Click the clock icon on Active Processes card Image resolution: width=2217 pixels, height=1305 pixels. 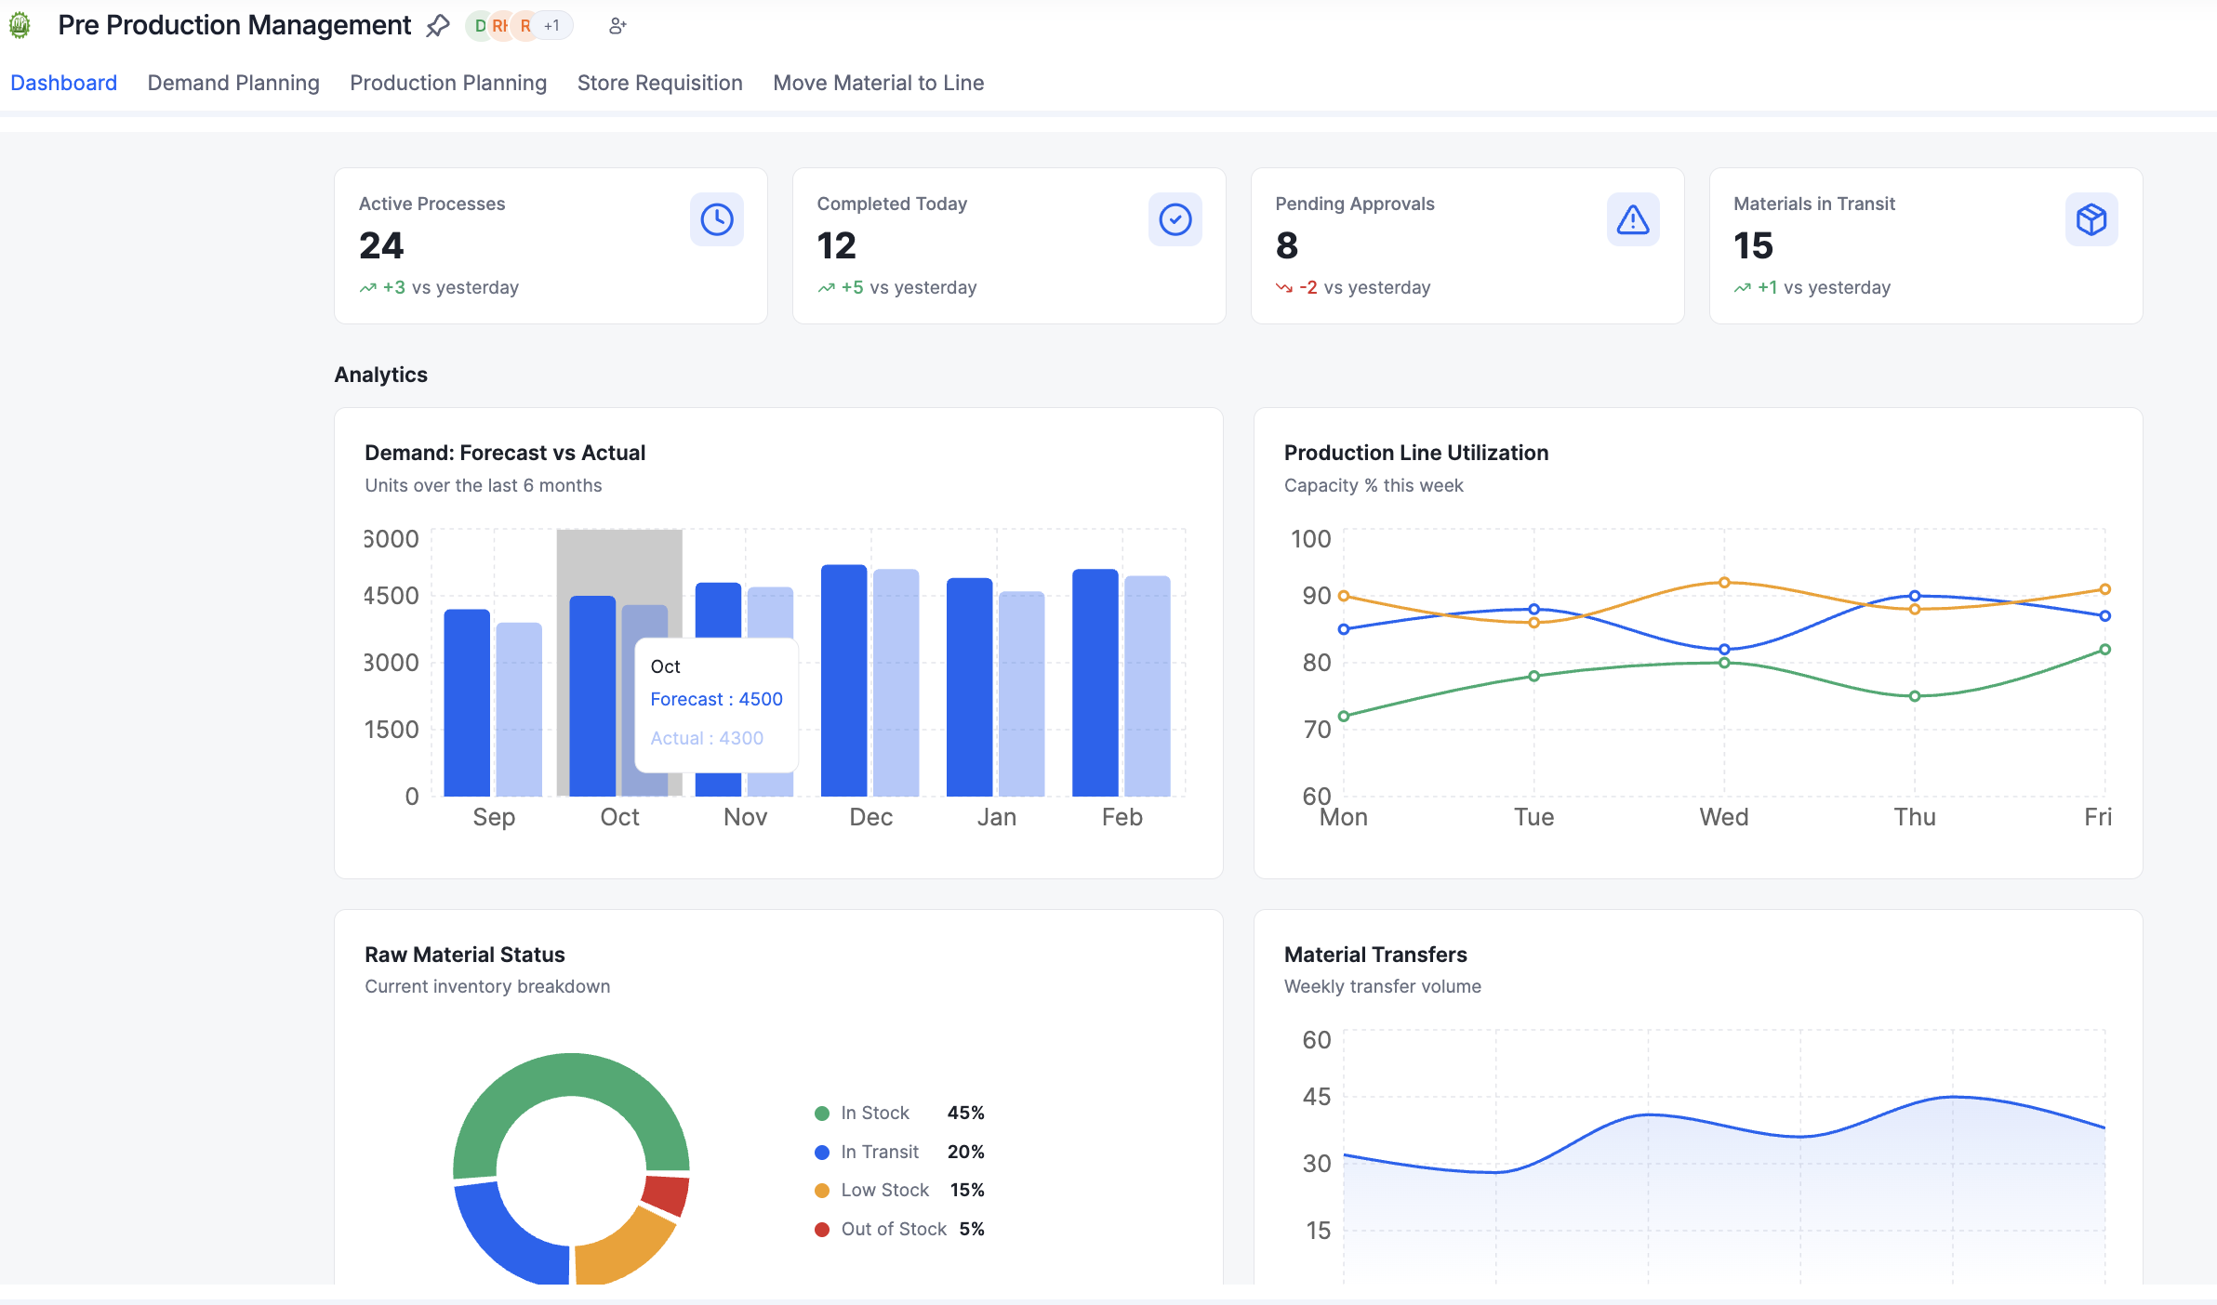pos(716,220)
